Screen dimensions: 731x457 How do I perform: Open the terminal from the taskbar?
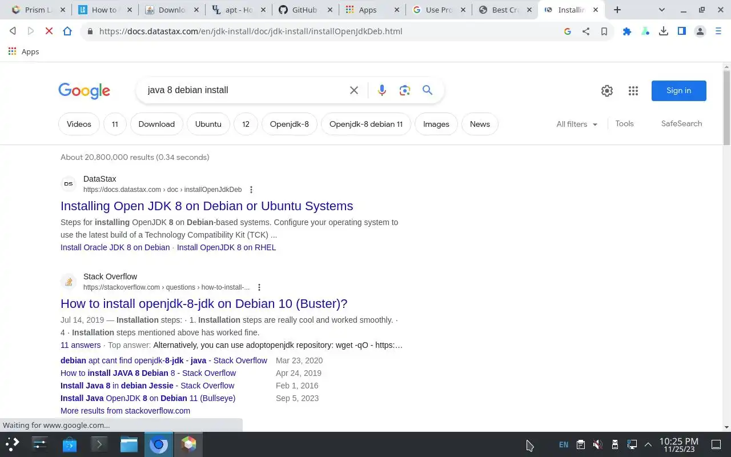point(99,444)
